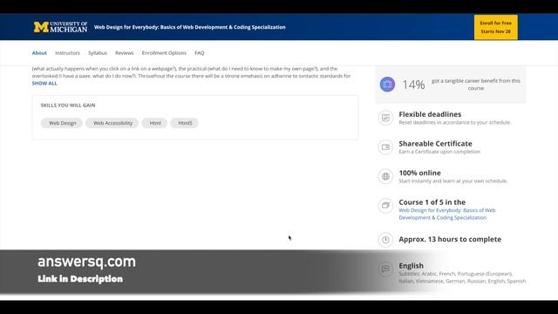Open the specialization link under Course 1 of 5
Image resolution: width=558 pixels, height=314 pixels.
pos(447,214)
